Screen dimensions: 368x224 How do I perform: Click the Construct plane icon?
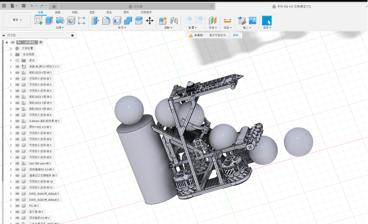tap(213, 21)
